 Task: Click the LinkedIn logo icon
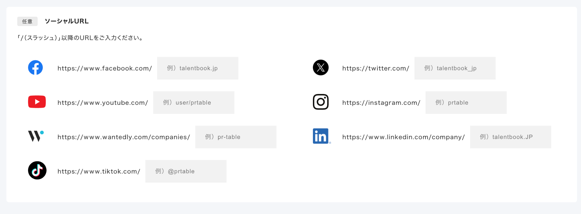tap(321, 136)
